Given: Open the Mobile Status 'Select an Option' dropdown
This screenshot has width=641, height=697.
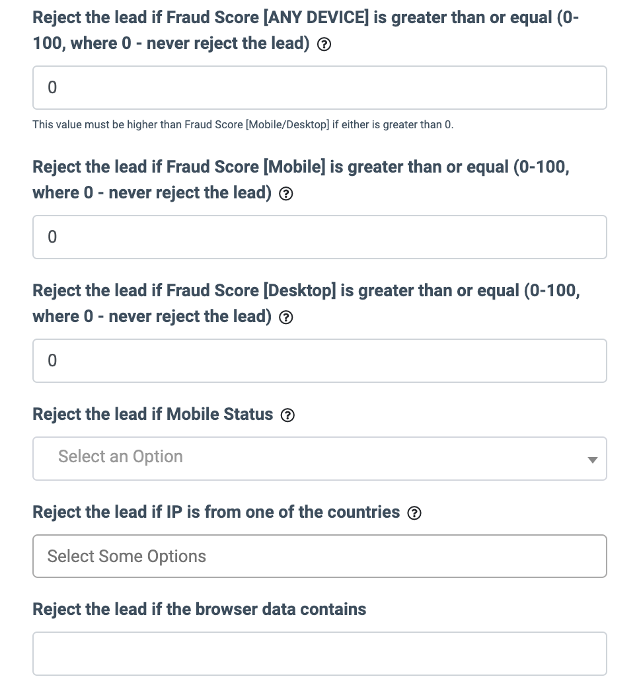Looking at the screenshot, I should [319, 458].
